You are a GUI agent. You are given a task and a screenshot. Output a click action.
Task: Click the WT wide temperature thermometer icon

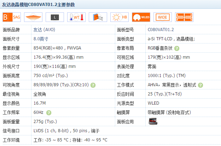[76, 17]
